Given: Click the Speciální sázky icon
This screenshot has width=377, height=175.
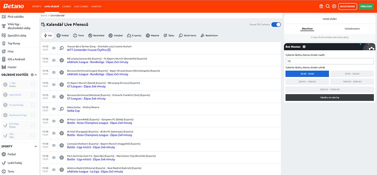Looking at the screenshot, I should [4, 35].
